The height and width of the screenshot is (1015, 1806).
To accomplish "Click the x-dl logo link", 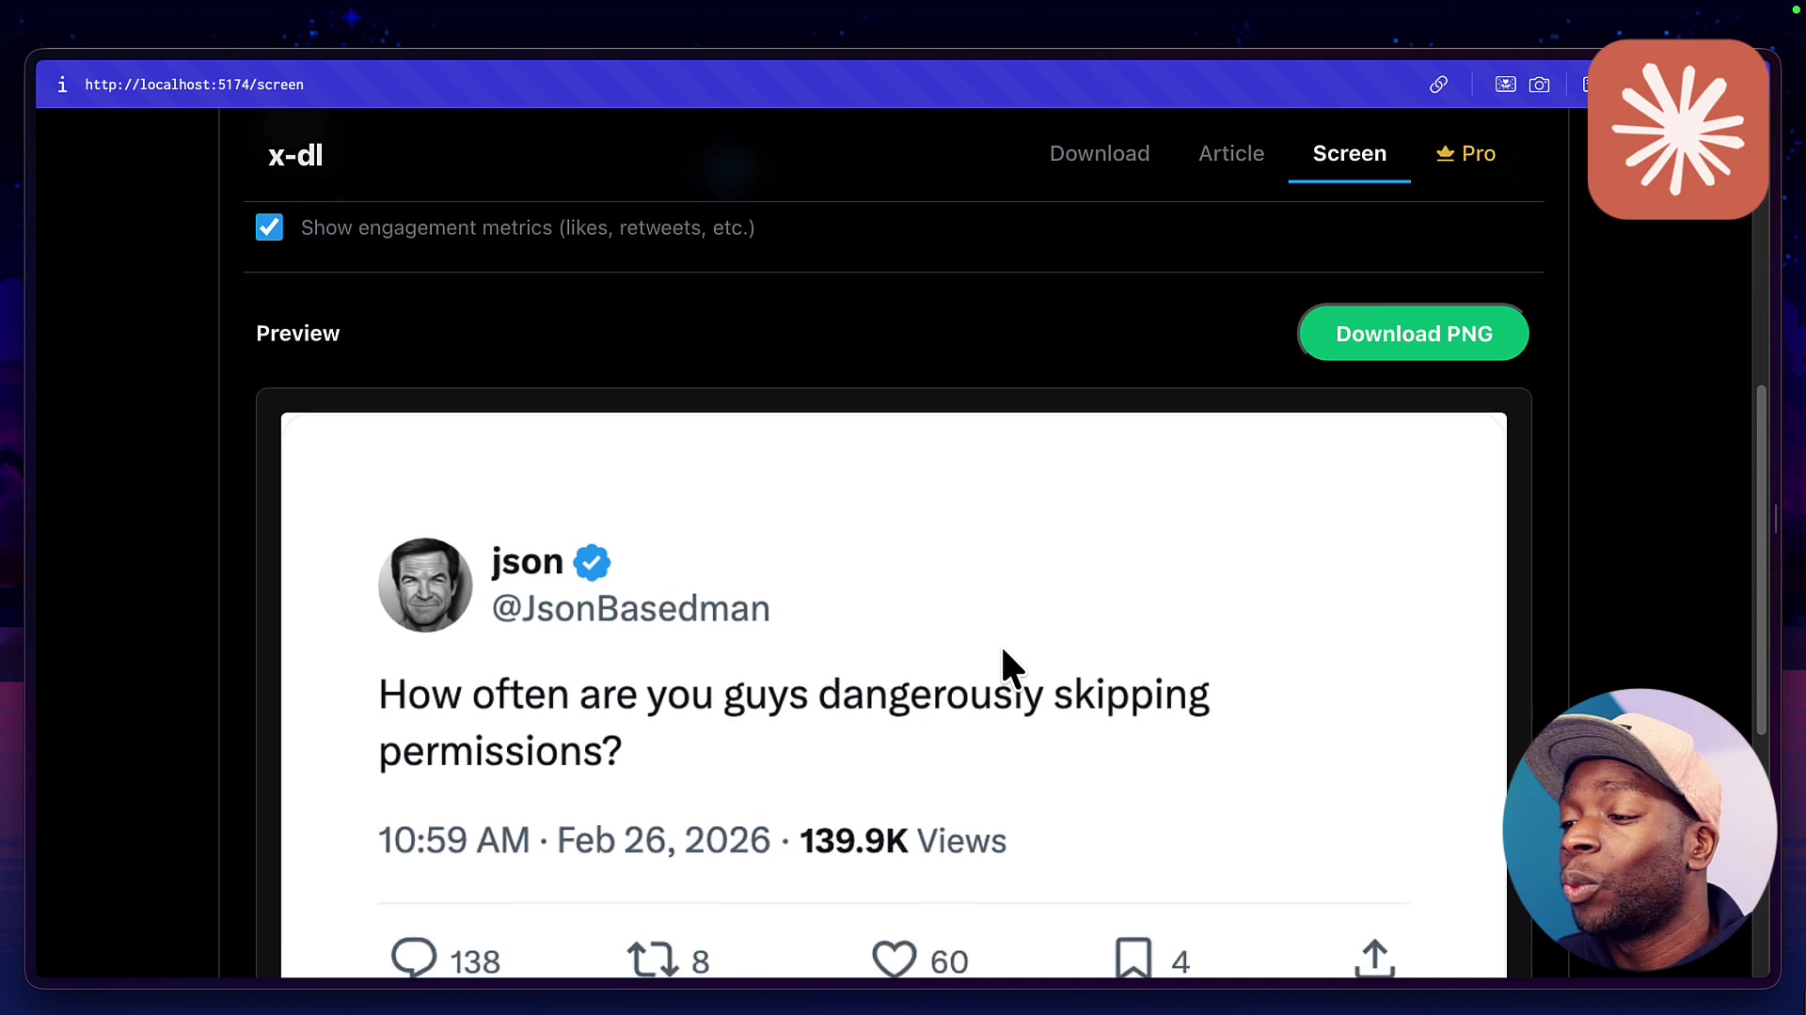I will (x=295, y=155).
